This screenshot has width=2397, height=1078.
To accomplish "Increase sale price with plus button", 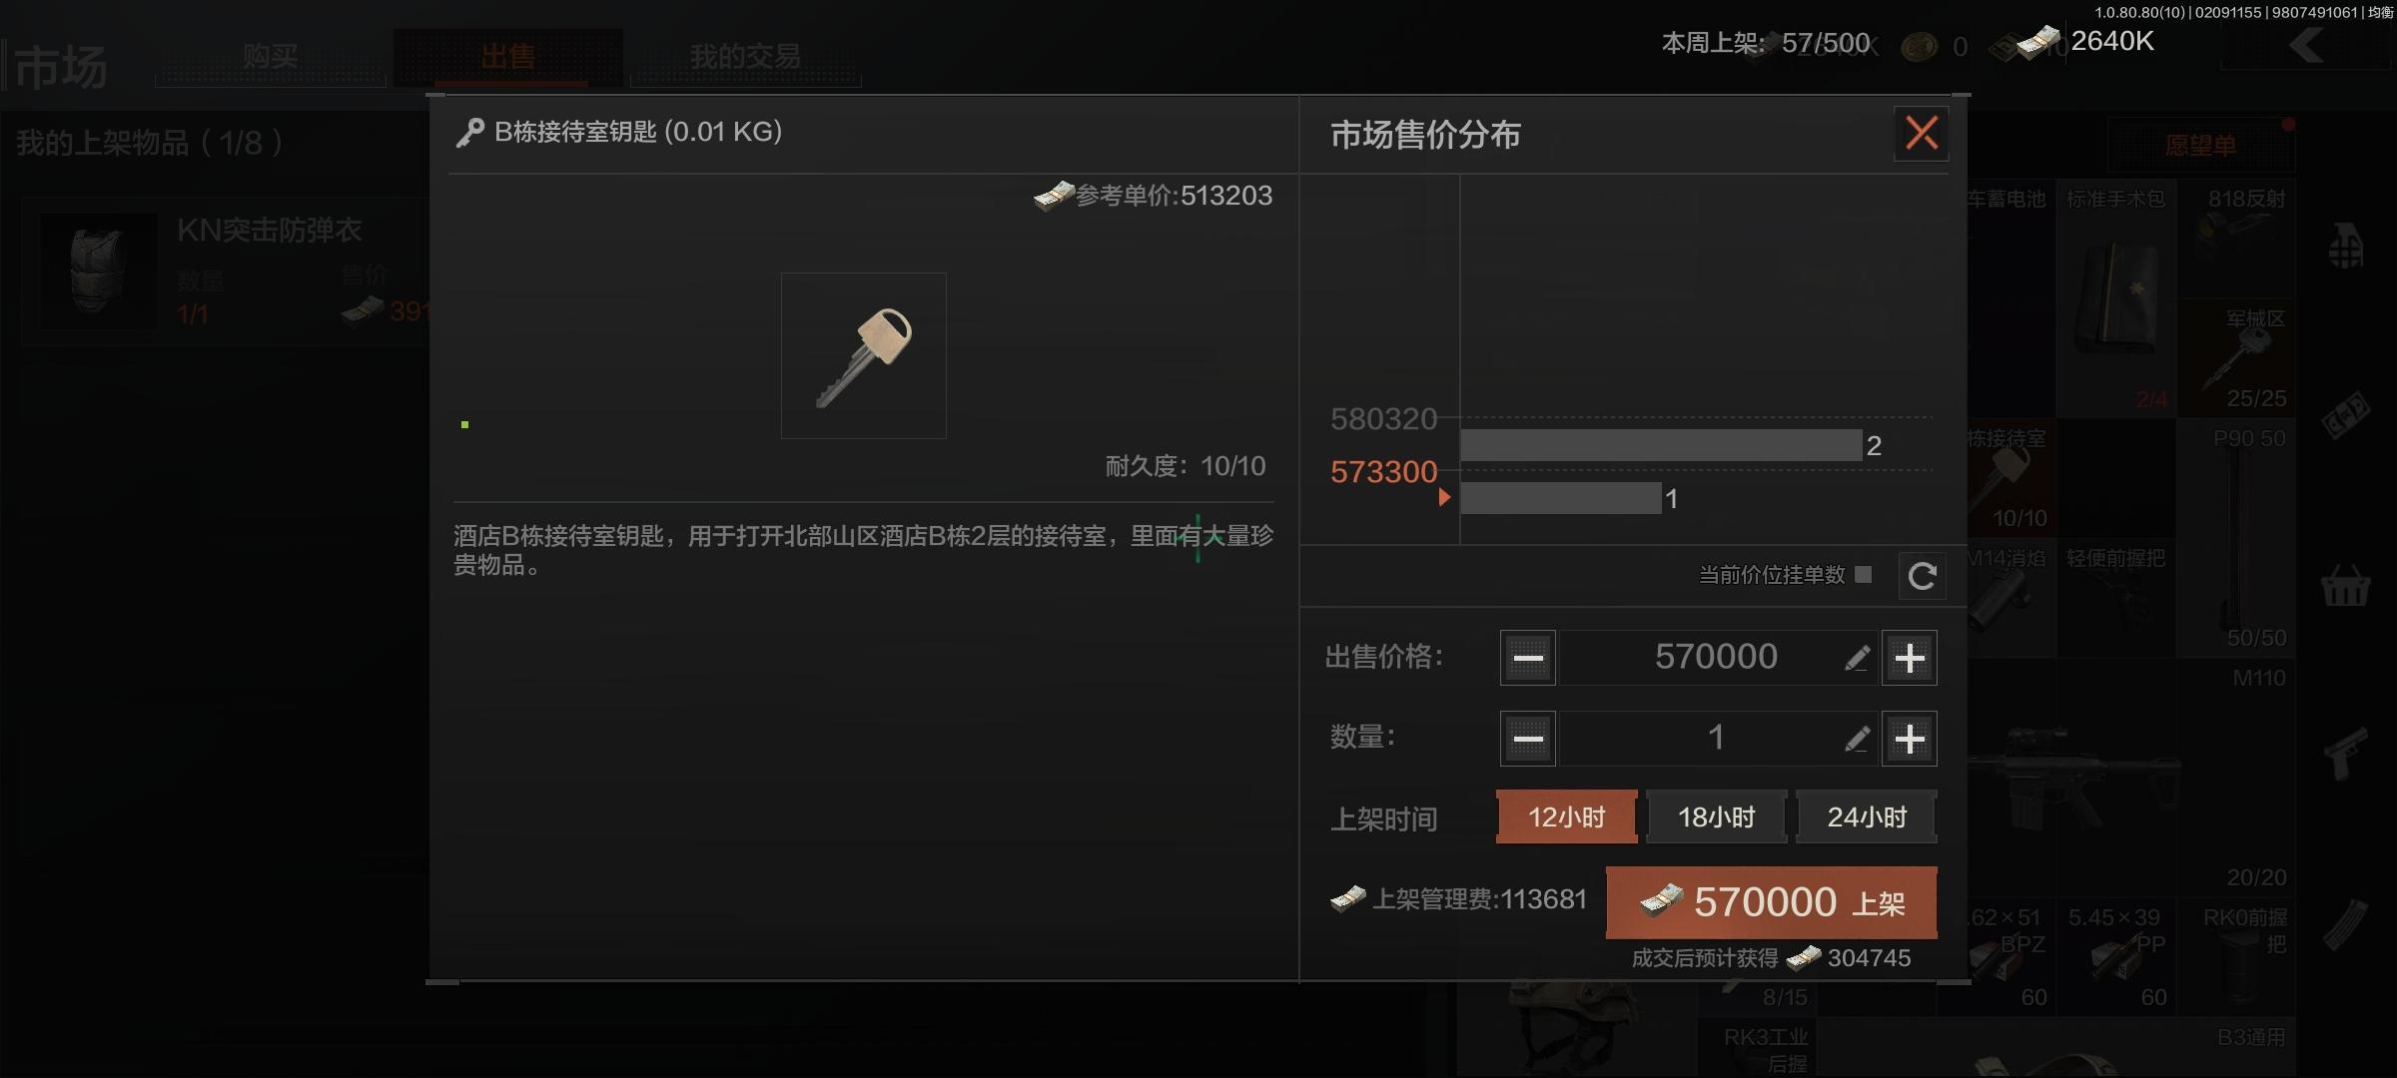I will (x=1910, y=658).
